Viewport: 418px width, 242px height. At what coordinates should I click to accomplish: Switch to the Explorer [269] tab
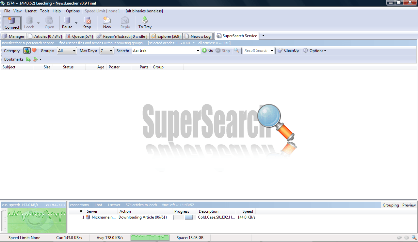(x=166, y=36)
